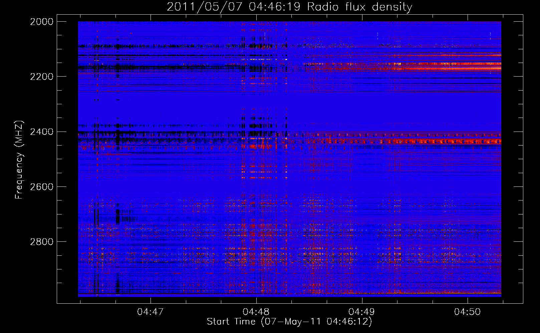540x333 pixels.
Task: Click the 04:50 time tick label
Action: pyautogui.click(x=467, y=312)
